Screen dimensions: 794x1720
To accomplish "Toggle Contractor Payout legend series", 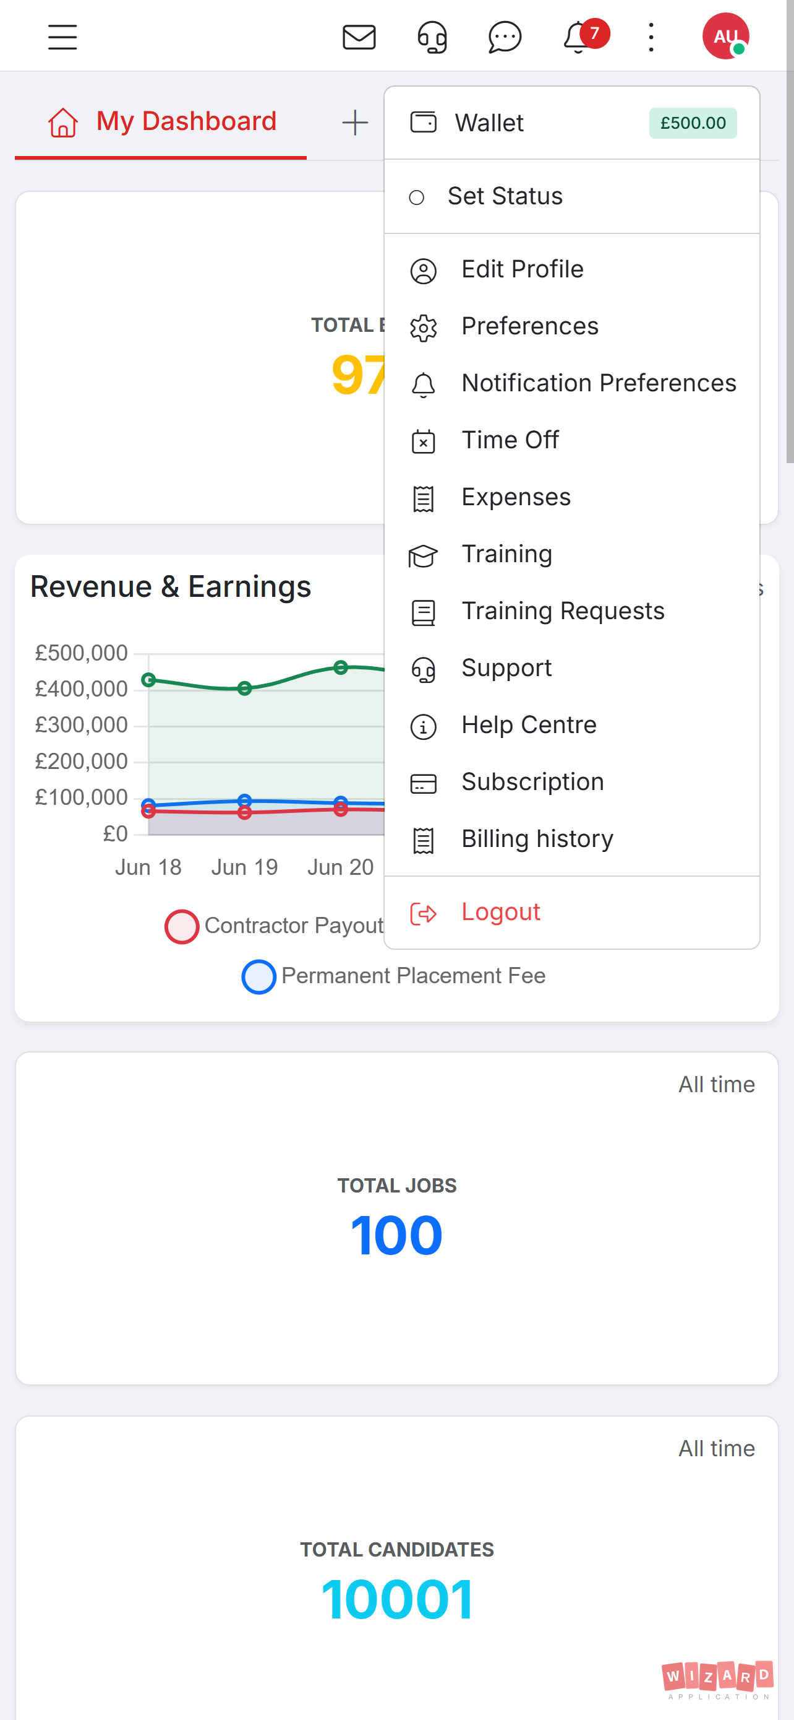I will pyautogui.click(x=274, y=926).
